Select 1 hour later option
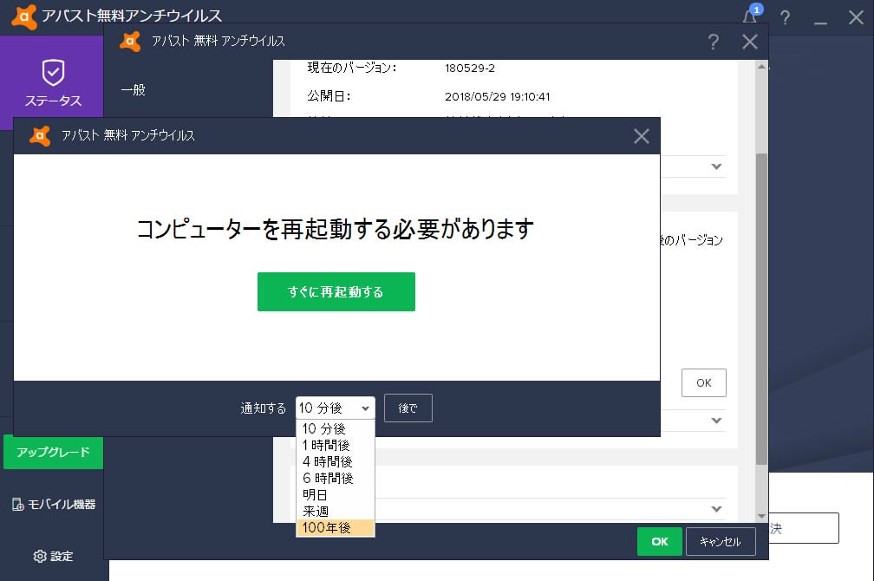 coord(336,445)
